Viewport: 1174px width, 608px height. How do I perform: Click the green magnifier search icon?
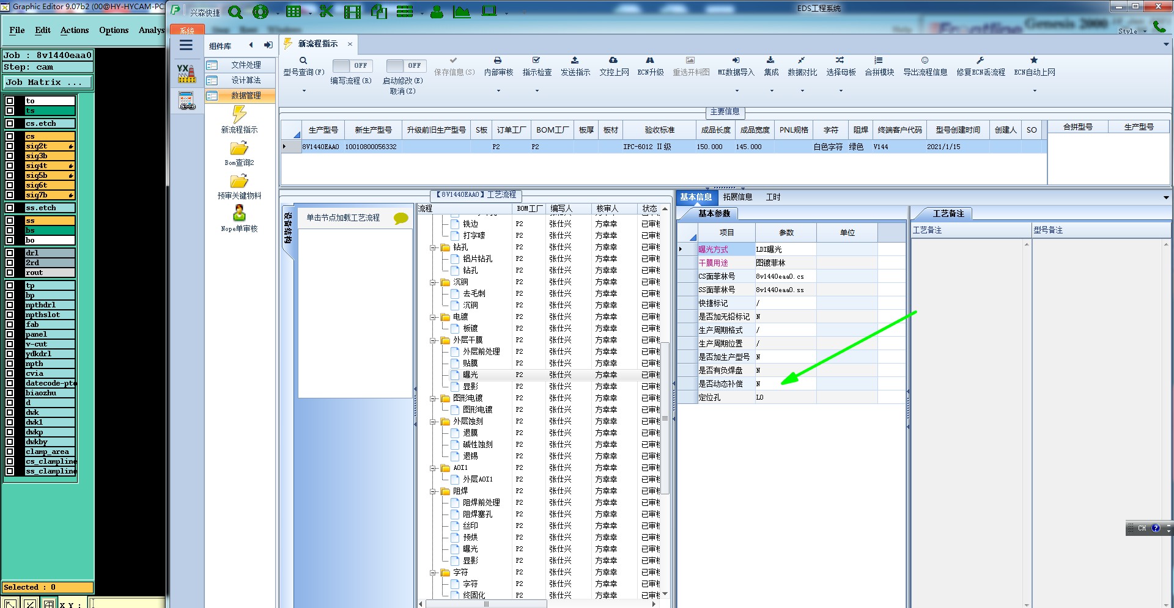[x=235, y=12]
